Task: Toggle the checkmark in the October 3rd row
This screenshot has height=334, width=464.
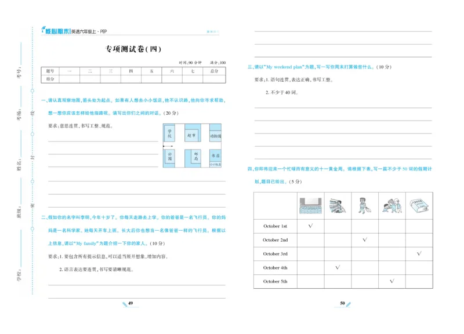Action: pos(419,253)
